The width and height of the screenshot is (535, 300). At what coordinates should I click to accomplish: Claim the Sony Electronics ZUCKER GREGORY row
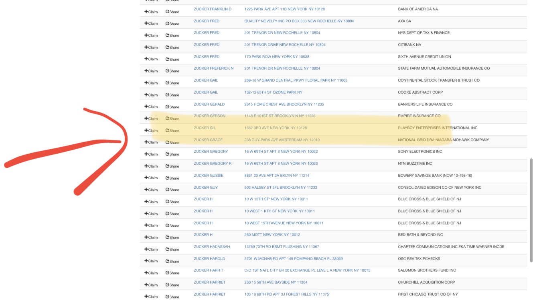[x=151, y=154]
